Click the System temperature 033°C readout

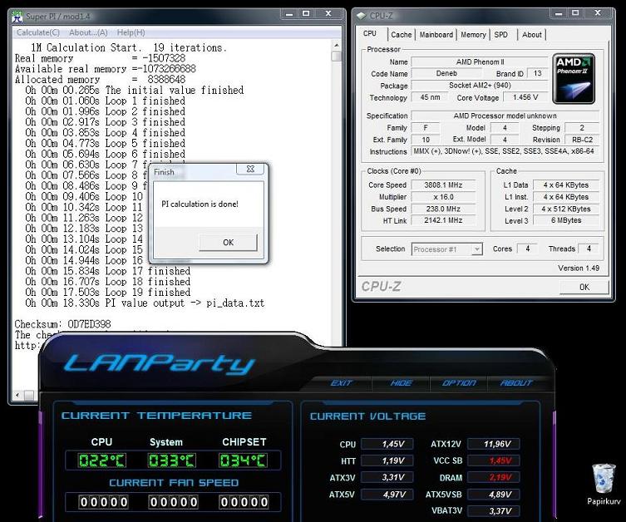(171, 460)
